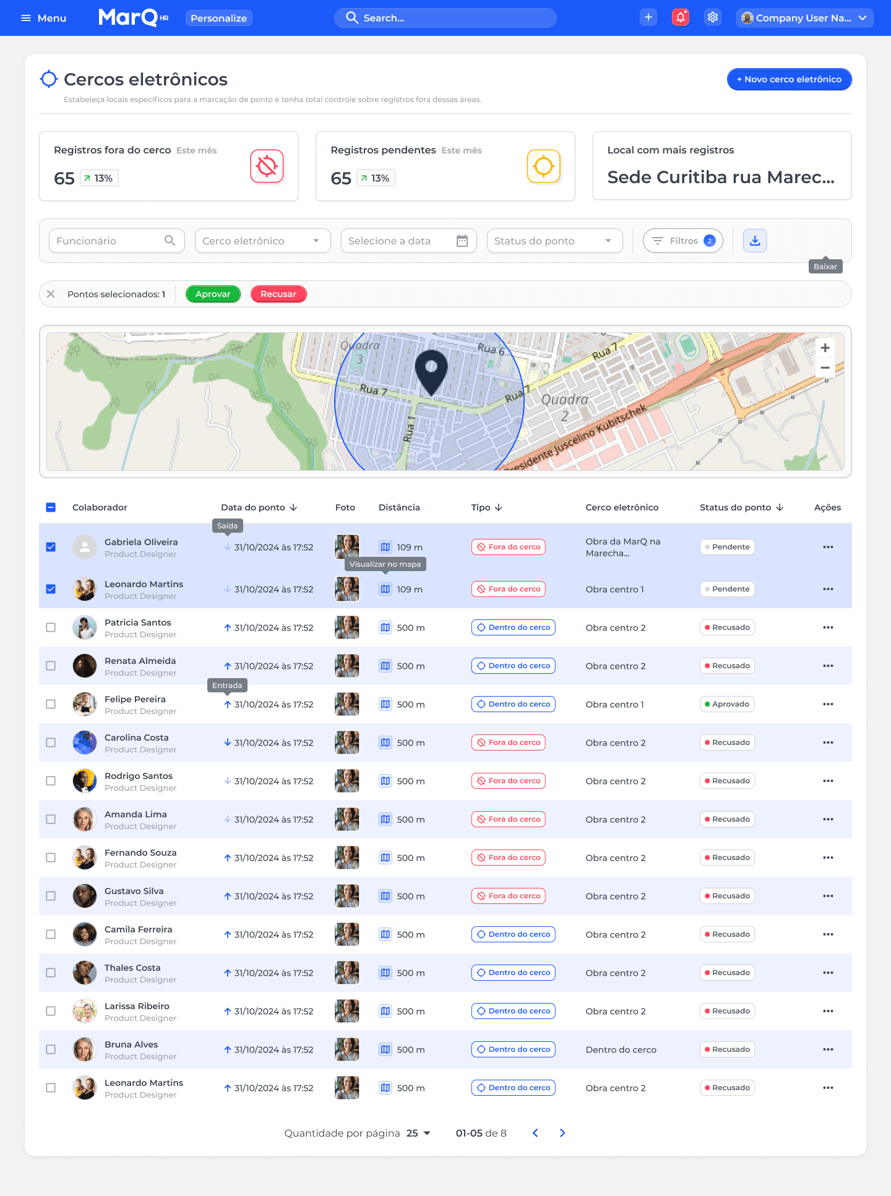Uncheck Leonardo Martins Obra centro 1 checkbox
This screenshot has height=1196, width=891.
pos(51,589)
